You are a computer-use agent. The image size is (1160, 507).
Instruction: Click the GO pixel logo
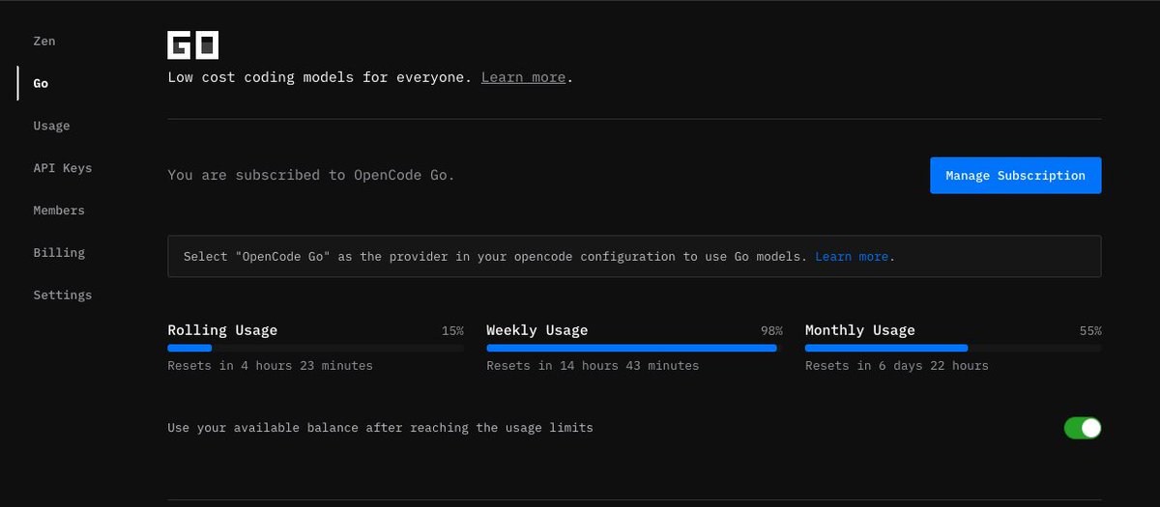point(193,45)
